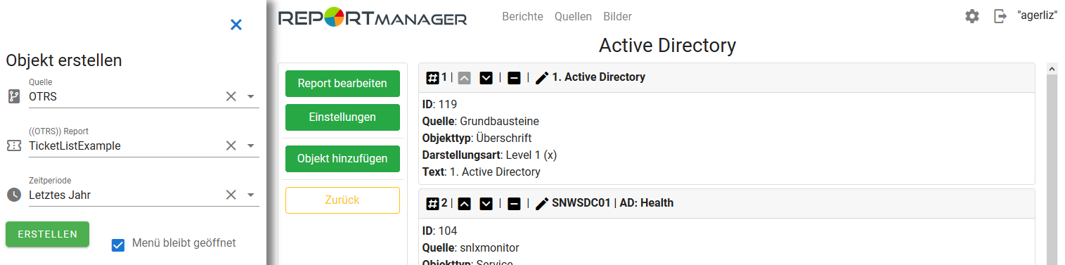Click the hash number icon of object 2
This screenshot has height=265, width=1065.
[x=433, y=203]
